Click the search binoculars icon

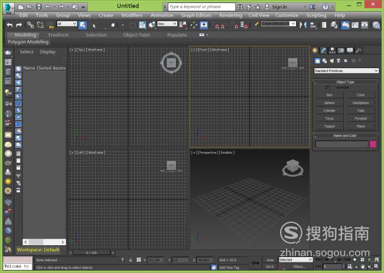(240, 7)
